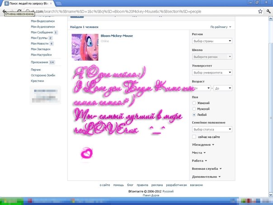This screenshot has width=273, height=205.
Task: Click the разработчикам footer link
Action: point(176,185)
